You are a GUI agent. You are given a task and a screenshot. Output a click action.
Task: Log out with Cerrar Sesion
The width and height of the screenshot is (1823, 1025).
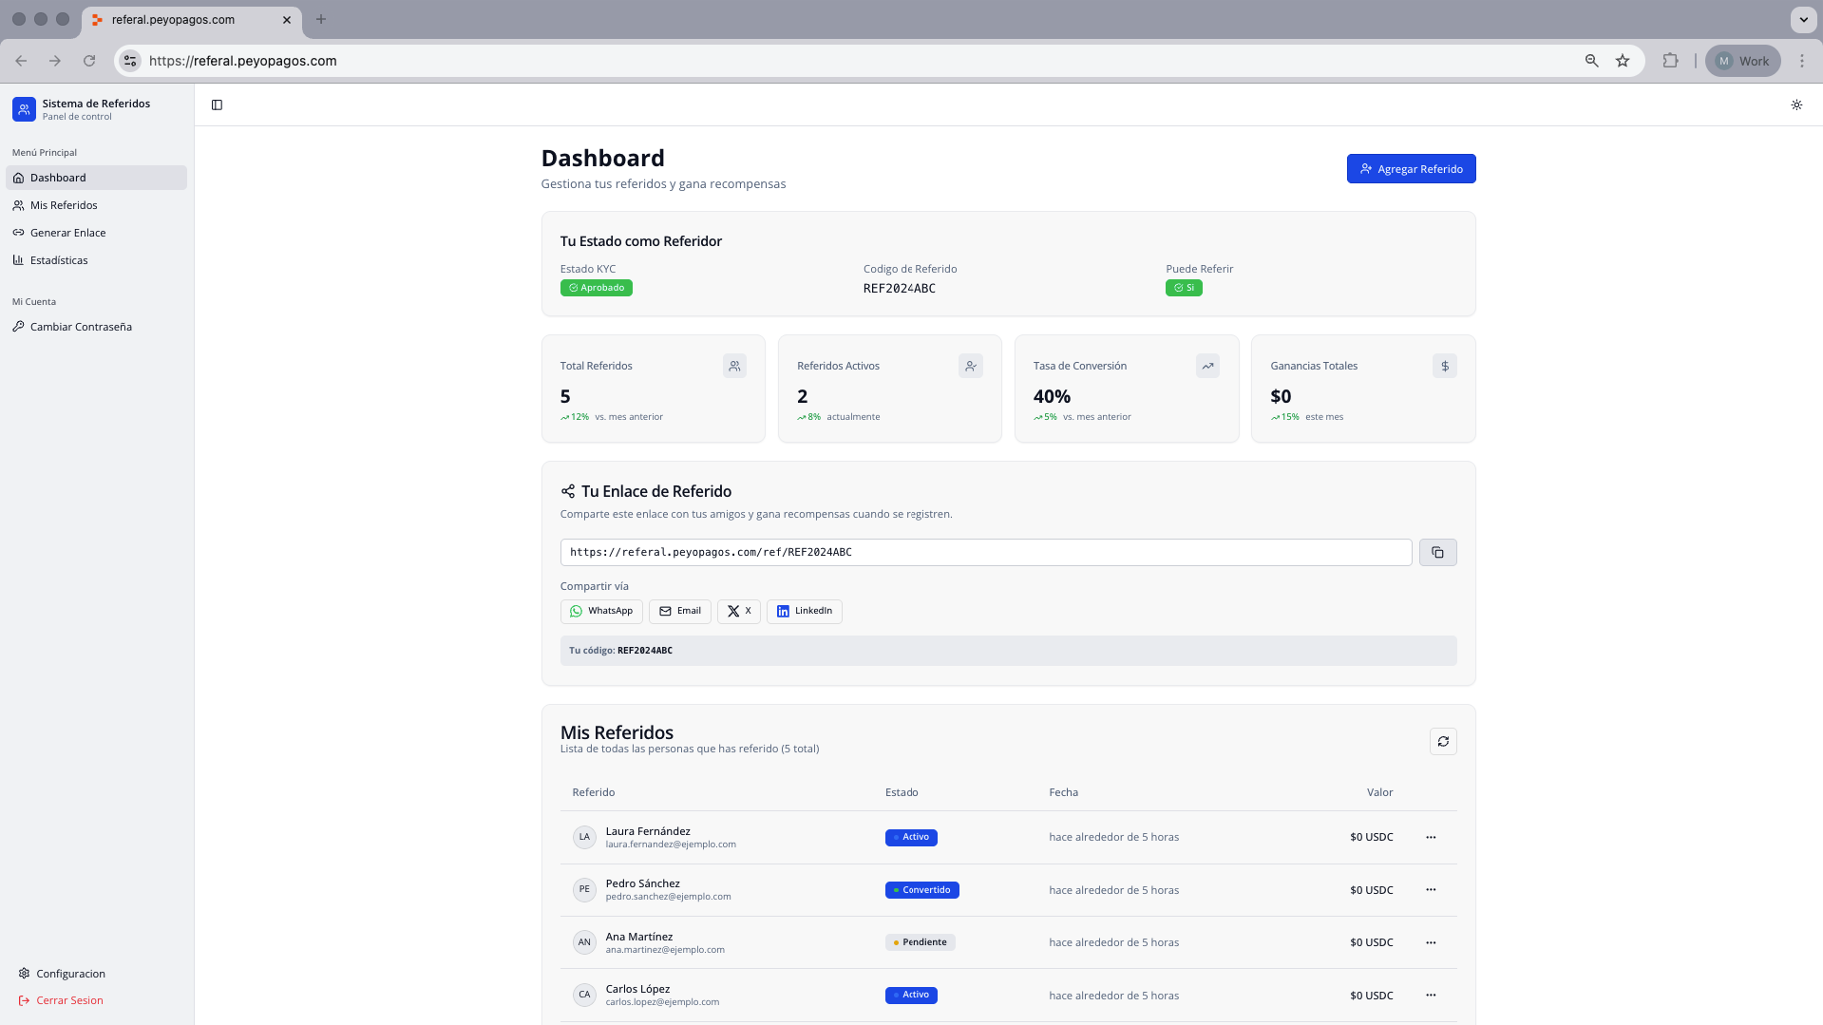coord(69,1000)
